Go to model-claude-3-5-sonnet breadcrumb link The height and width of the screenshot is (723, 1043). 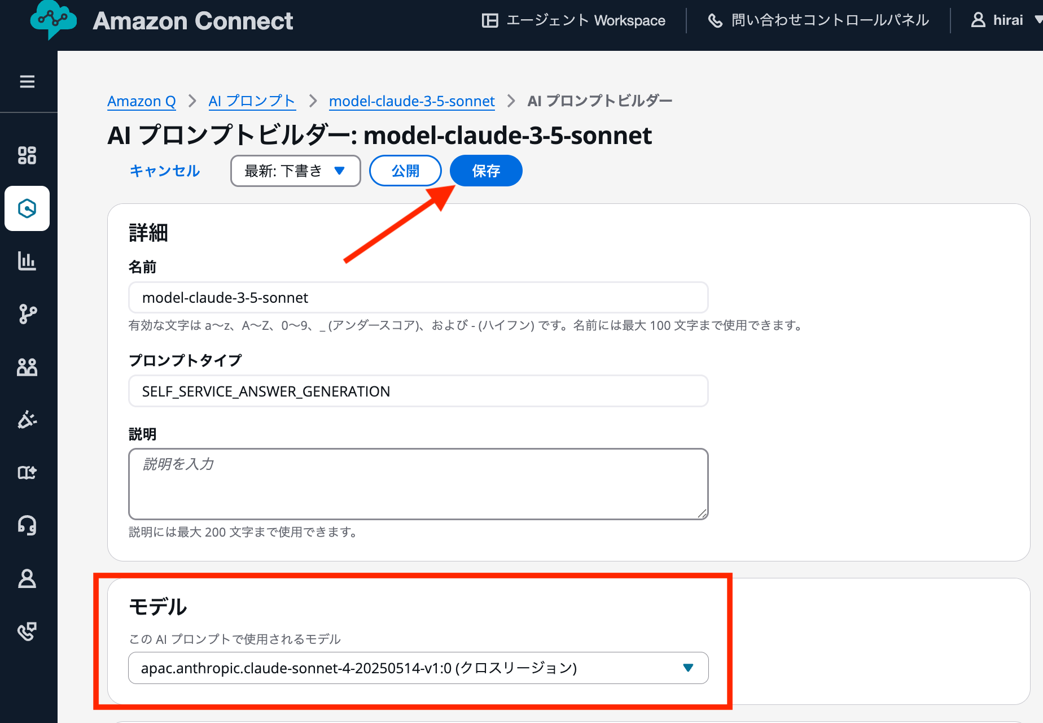(x=412, y=101)
